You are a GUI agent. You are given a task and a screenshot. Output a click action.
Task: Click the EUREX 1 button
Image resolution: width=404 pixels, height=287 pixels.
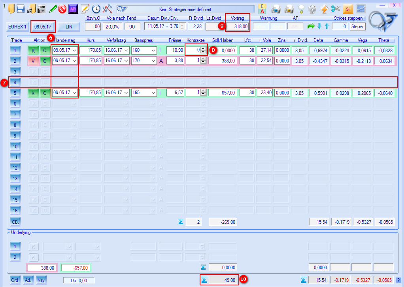17,26
